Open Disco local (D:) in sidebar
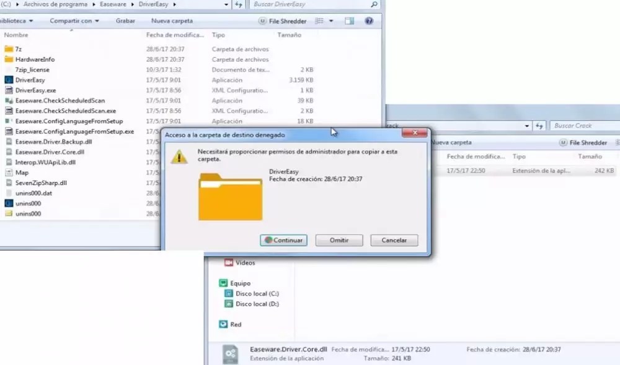Image resolution: width=620 pixels, height=365 pixels. pos(257,304)
